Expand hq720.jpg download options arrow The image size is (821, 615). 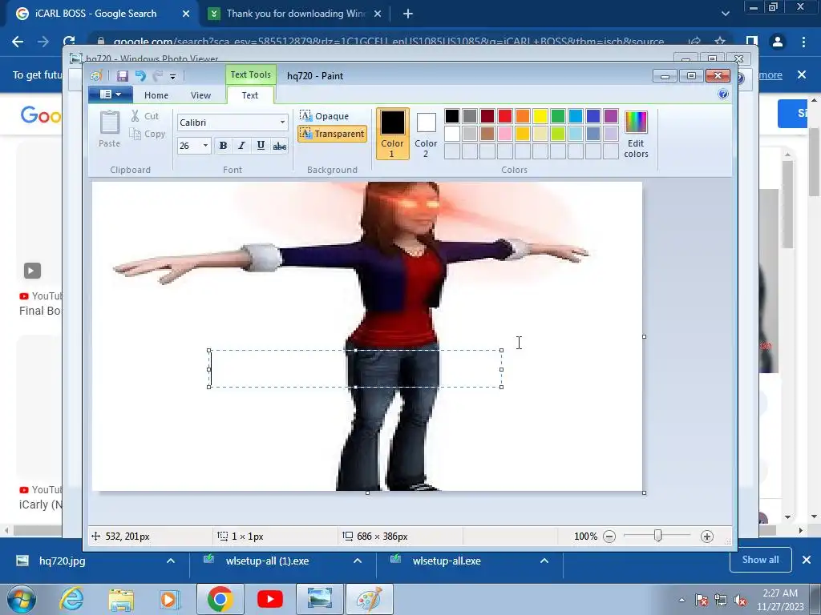tap(171, 561)
